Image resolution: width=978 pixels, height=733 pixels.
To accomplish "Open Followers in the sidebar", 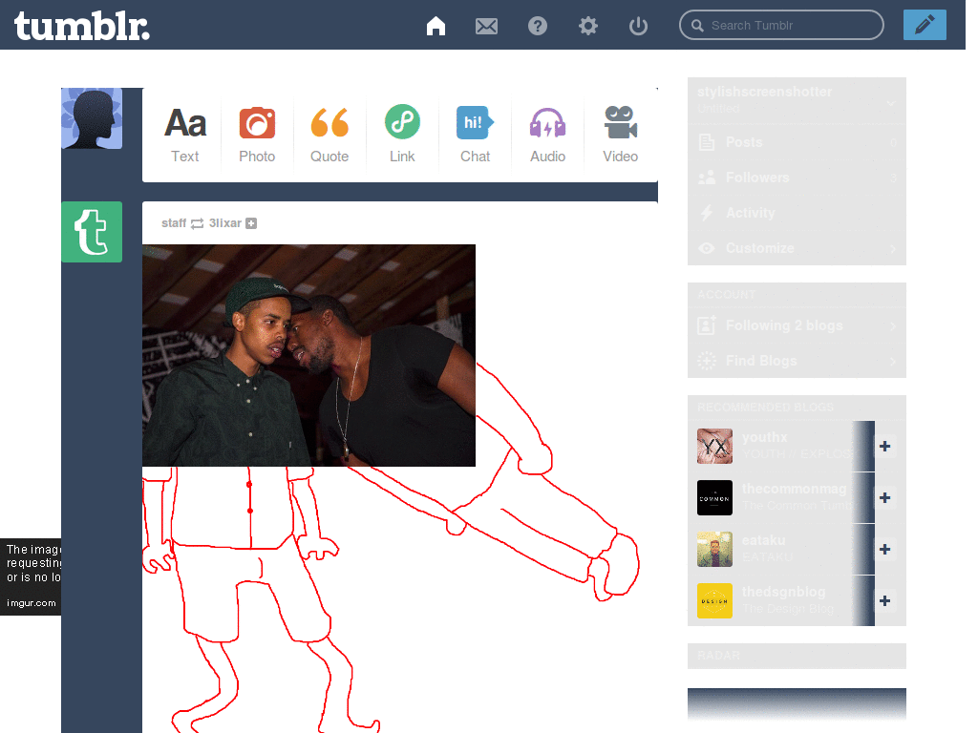I will (x=756, y=178).
